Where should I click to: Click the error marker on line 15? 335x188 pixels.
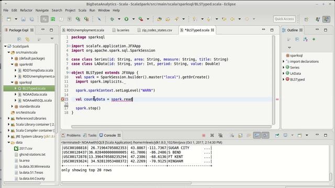(63, 99)
